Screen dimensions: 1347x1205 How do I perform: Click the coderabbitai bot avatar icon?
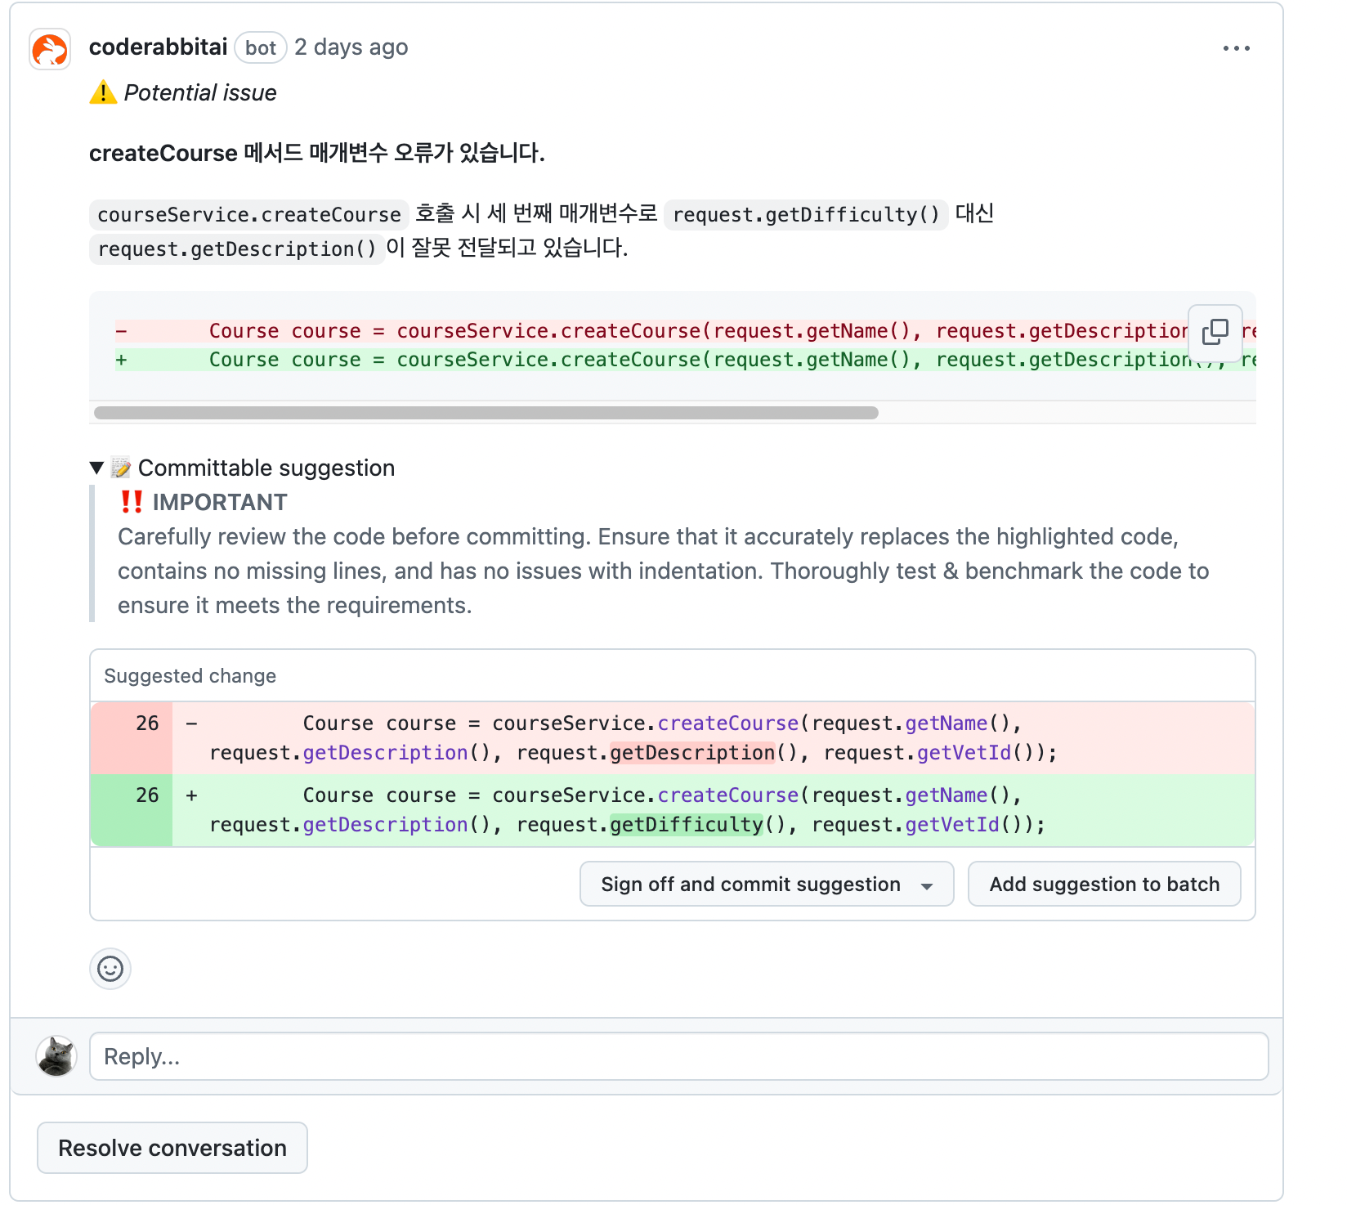point(49,47)
